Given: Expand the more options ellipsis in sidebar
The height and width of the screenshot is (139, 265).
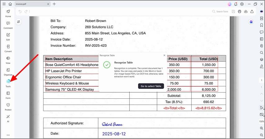Looking at the screenshot, I should pos(8,135).
